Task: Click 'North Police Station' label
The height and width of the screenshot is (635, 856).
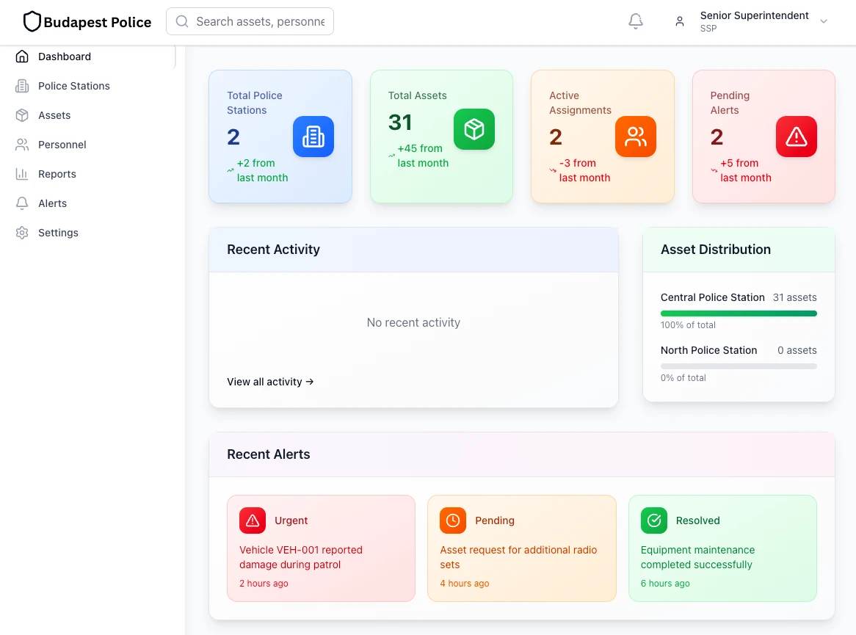Action: click(x=708, y=350)
